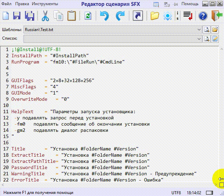Screen dimensions: 224x196
Task: Click the horizontal scrollbar left arrow
Action: point(2,185)
